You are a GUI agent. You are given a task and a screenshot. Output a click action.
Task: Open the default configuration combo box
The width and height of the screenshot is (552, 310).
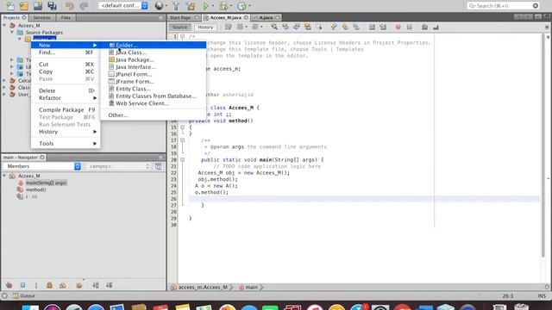(x=123, y=6)
